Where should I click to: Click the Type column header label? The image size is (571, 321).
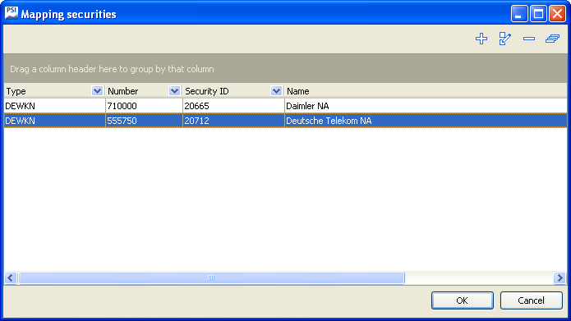point(16,91)
